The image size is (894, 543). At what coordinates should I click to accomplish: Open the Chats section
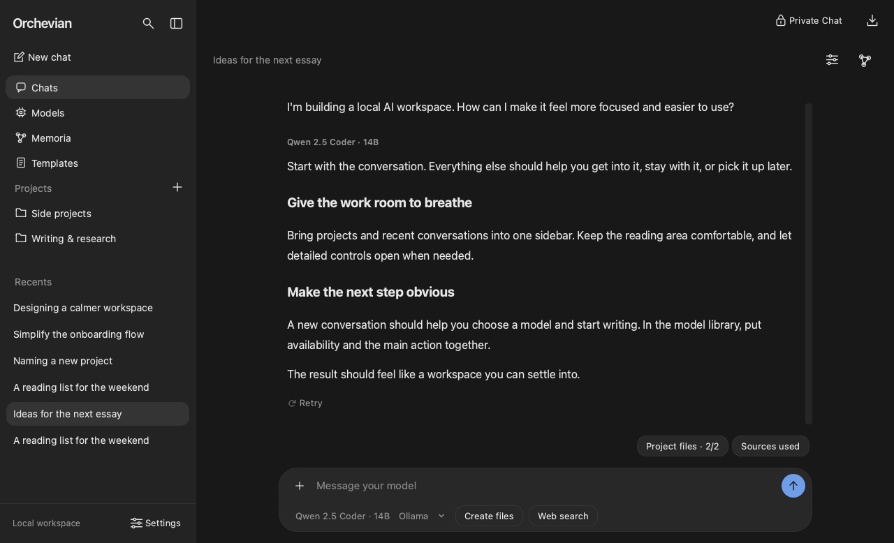(98, 87)
